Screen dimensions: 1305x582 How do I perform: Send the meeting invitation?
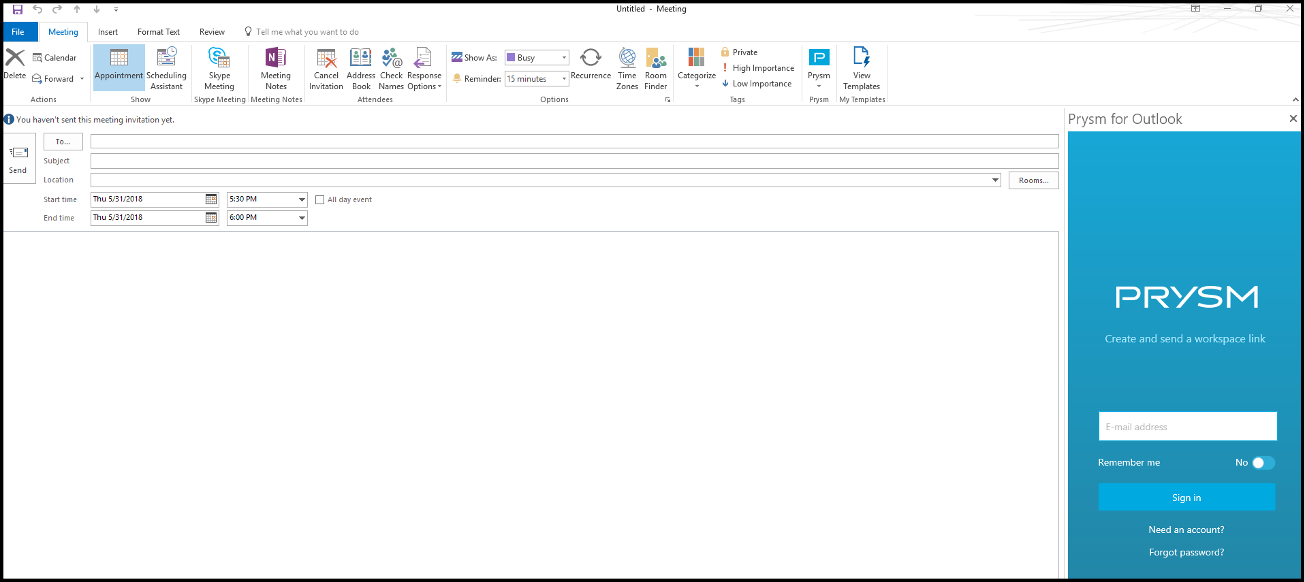pos(18,159)
